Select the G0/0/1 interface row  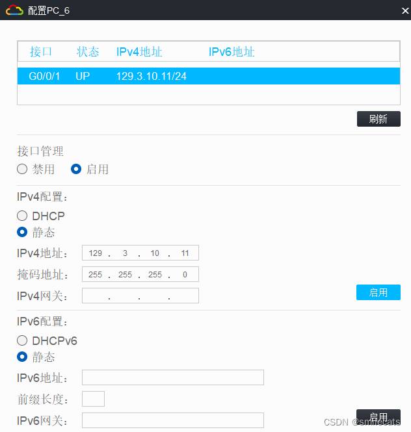pyautogui.click(x=208, y=76)
